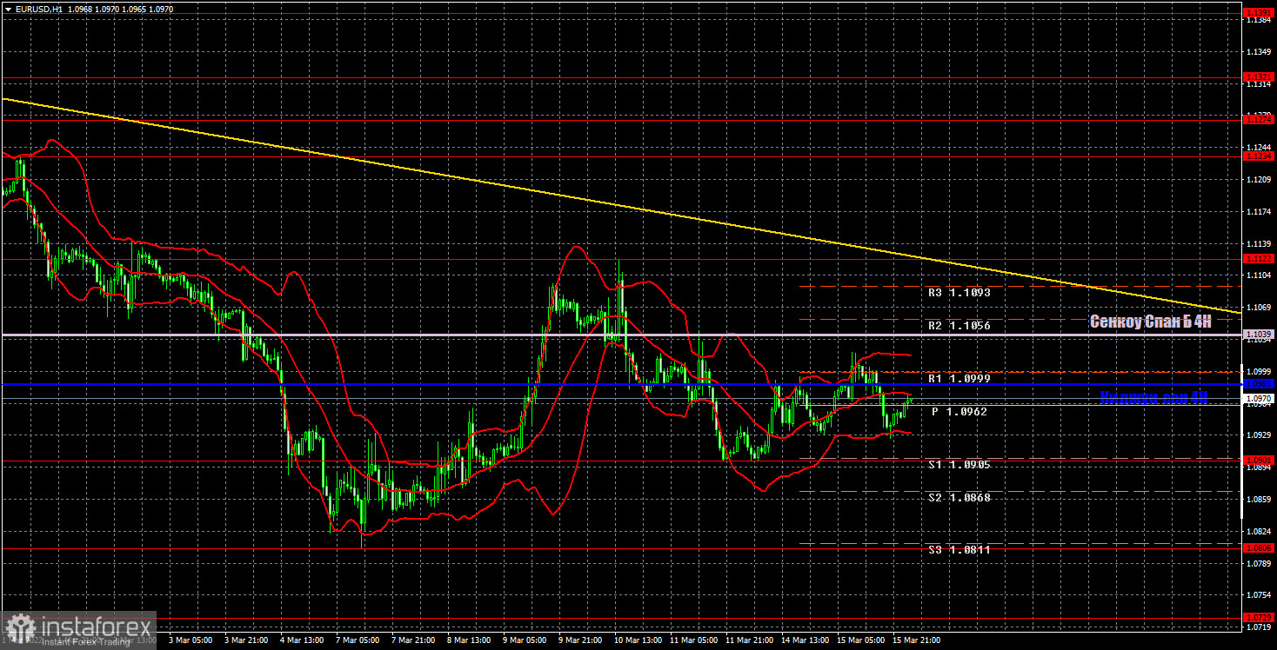Viewport: 1277px width, 650px height.
Task: Click the R2 1.1056 pivot label
Action: click(x=959, y=326)
